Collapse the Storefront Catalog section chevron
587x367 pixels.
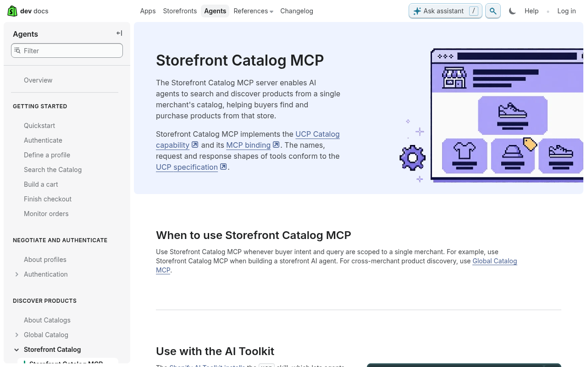point(17,350)
